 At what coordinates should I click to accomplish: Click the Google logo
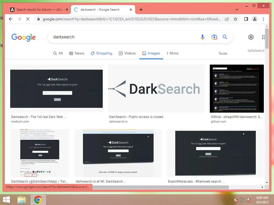point(24,37)
